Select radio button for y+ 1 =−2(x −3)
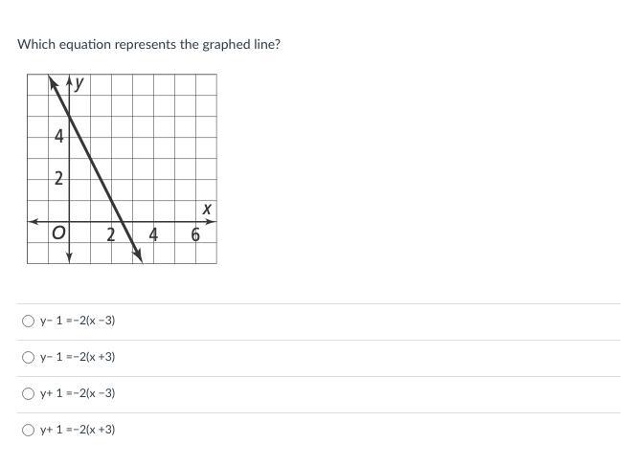The height and width of the screenshot is (466, 632). (x=28, y=393)
